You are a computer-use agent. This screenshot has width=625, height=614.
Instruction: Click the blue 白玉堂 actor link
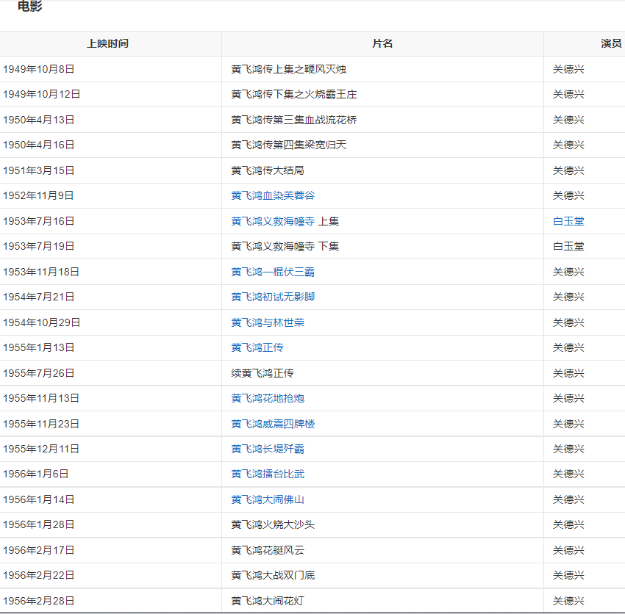568,221
